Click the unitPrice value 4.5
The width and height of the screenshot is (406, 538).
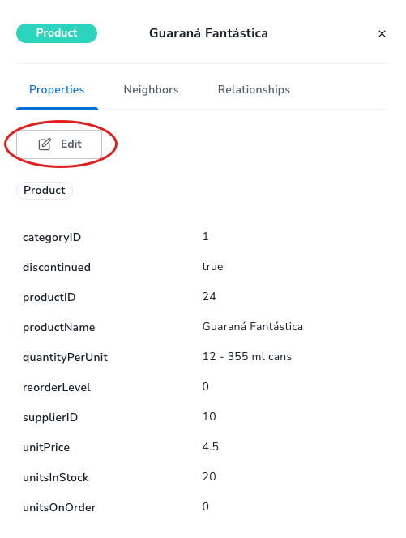[211, 447]
